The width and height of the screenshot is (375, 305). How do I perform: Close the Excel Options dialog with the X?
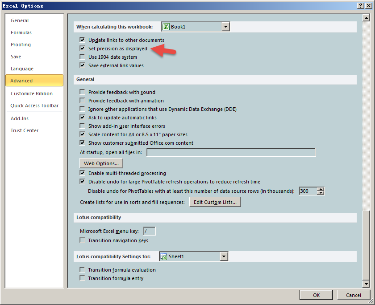tap(369, 6)
